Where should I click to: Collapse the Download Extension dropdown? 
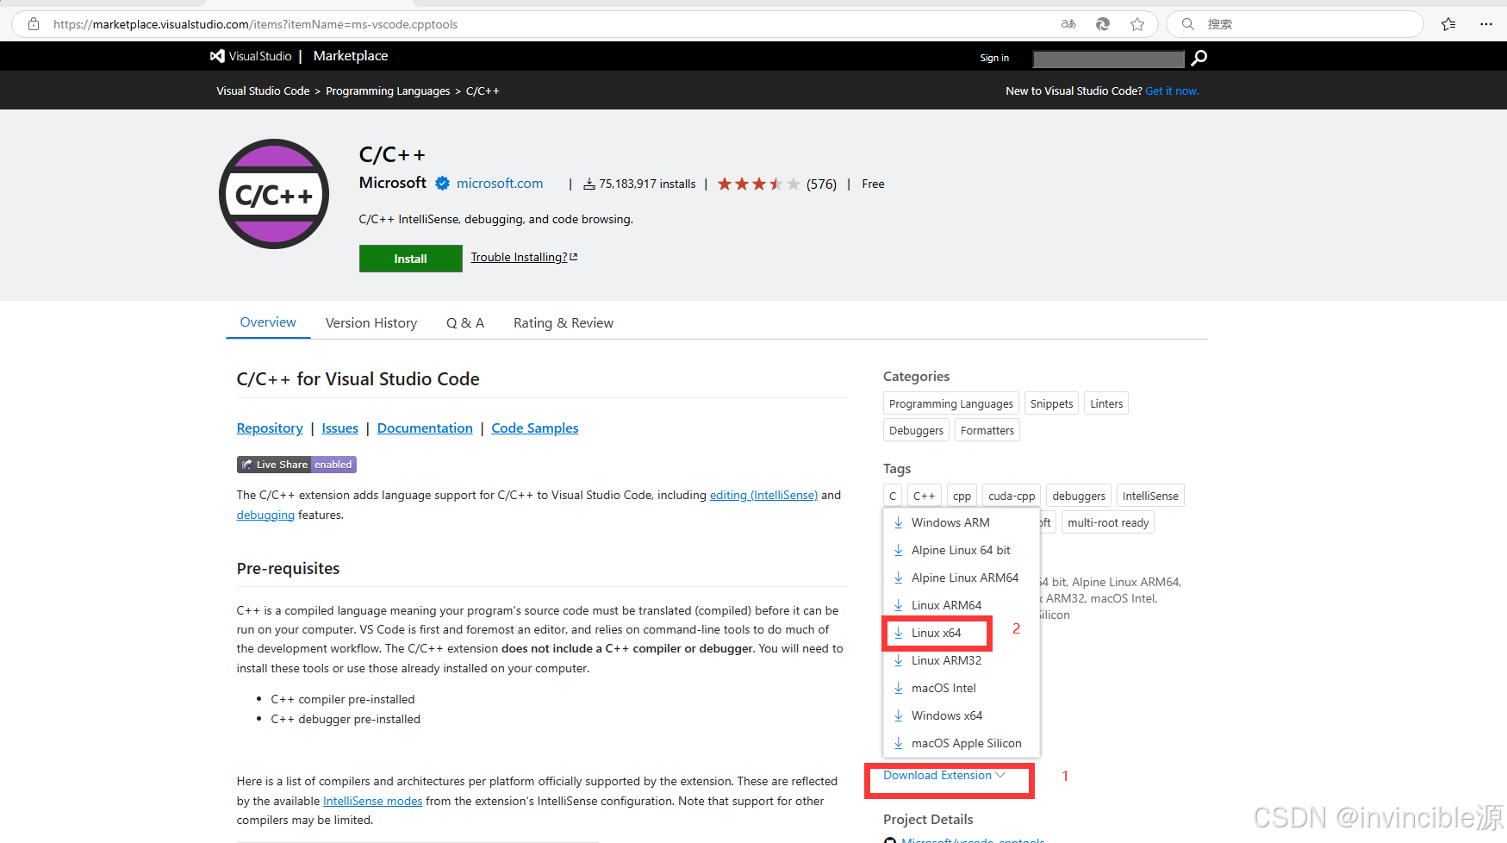point(944,775)
